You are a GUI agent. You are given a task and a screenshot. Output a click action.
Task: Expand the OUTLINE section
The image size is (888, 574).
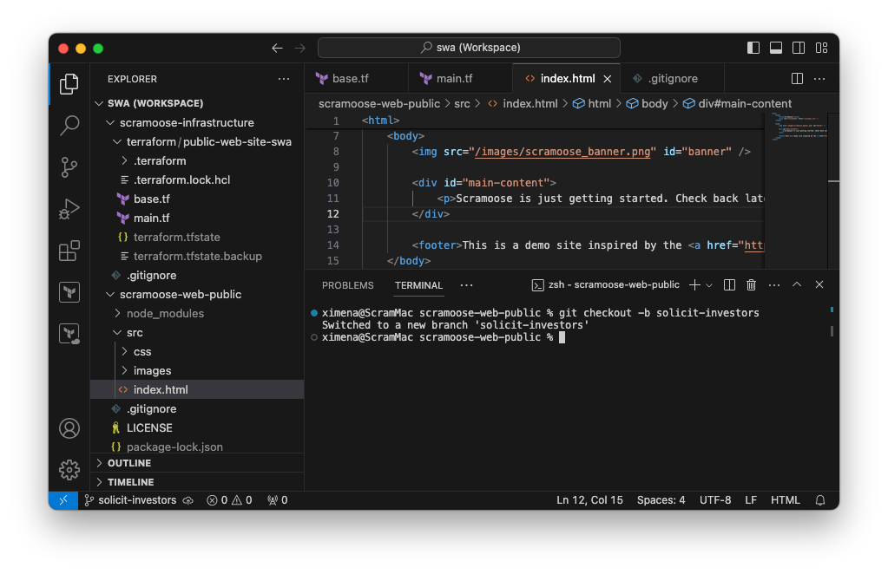coord(128,463)
